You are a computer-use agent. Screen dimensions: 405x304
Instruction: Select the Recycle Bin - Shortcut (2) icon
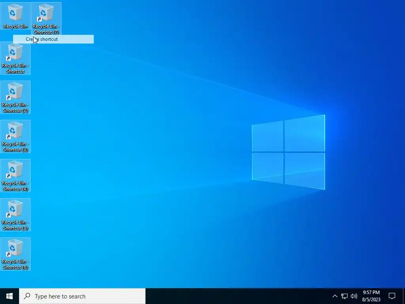click(x=15, y=97)
